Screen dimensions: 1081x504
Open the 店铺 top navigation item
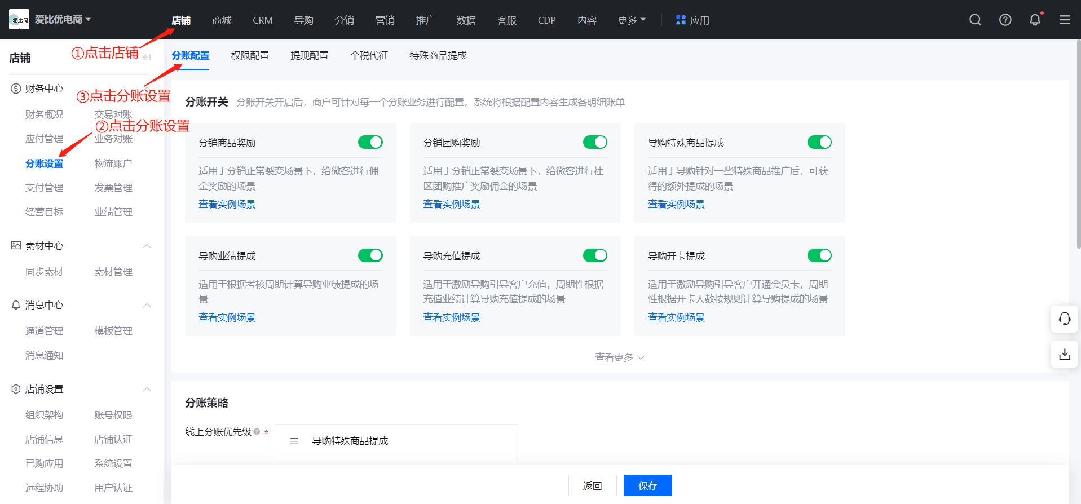[x=181, y=20]
